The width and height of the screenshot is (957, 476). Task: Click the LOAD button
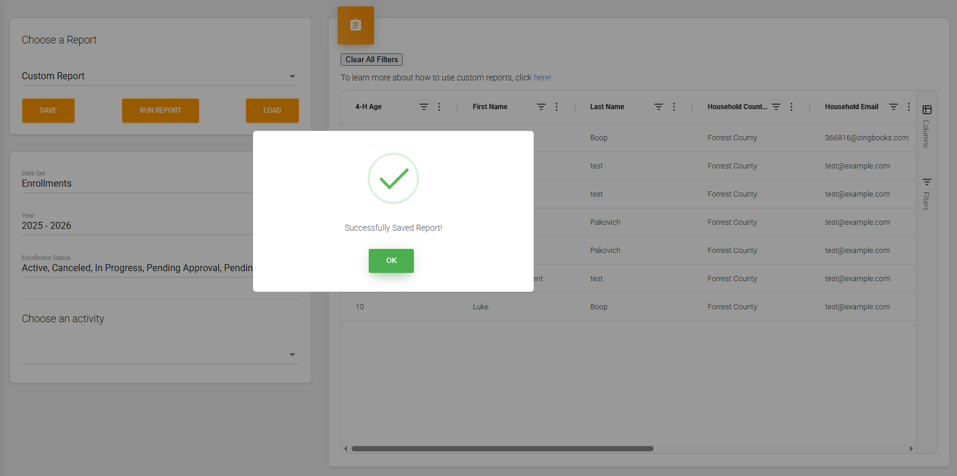pyautogui.click(x=272, y=110)
